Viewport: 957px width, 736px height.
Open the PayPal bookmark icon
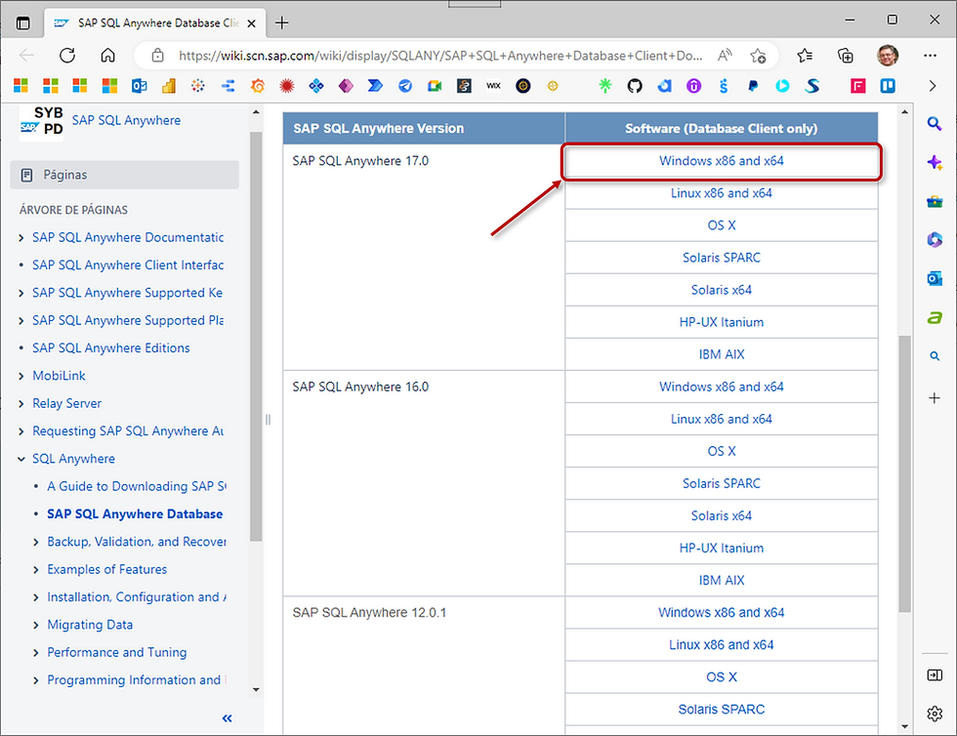(753, 86)
